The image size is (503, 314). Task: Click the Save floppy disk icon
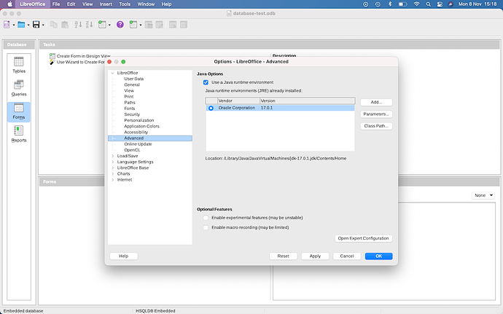36,25
